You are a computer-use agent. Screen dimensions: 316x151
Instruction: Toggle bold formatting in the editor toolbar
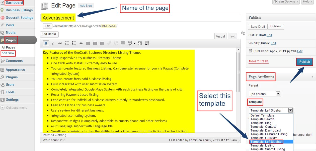[46, 43]
